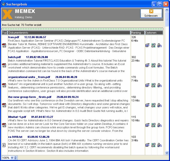This screenshot has width=170, height=161.
Task: Click document-with-arrow icon for organizational units _from.pdf
Action: [x=159, y=85]
